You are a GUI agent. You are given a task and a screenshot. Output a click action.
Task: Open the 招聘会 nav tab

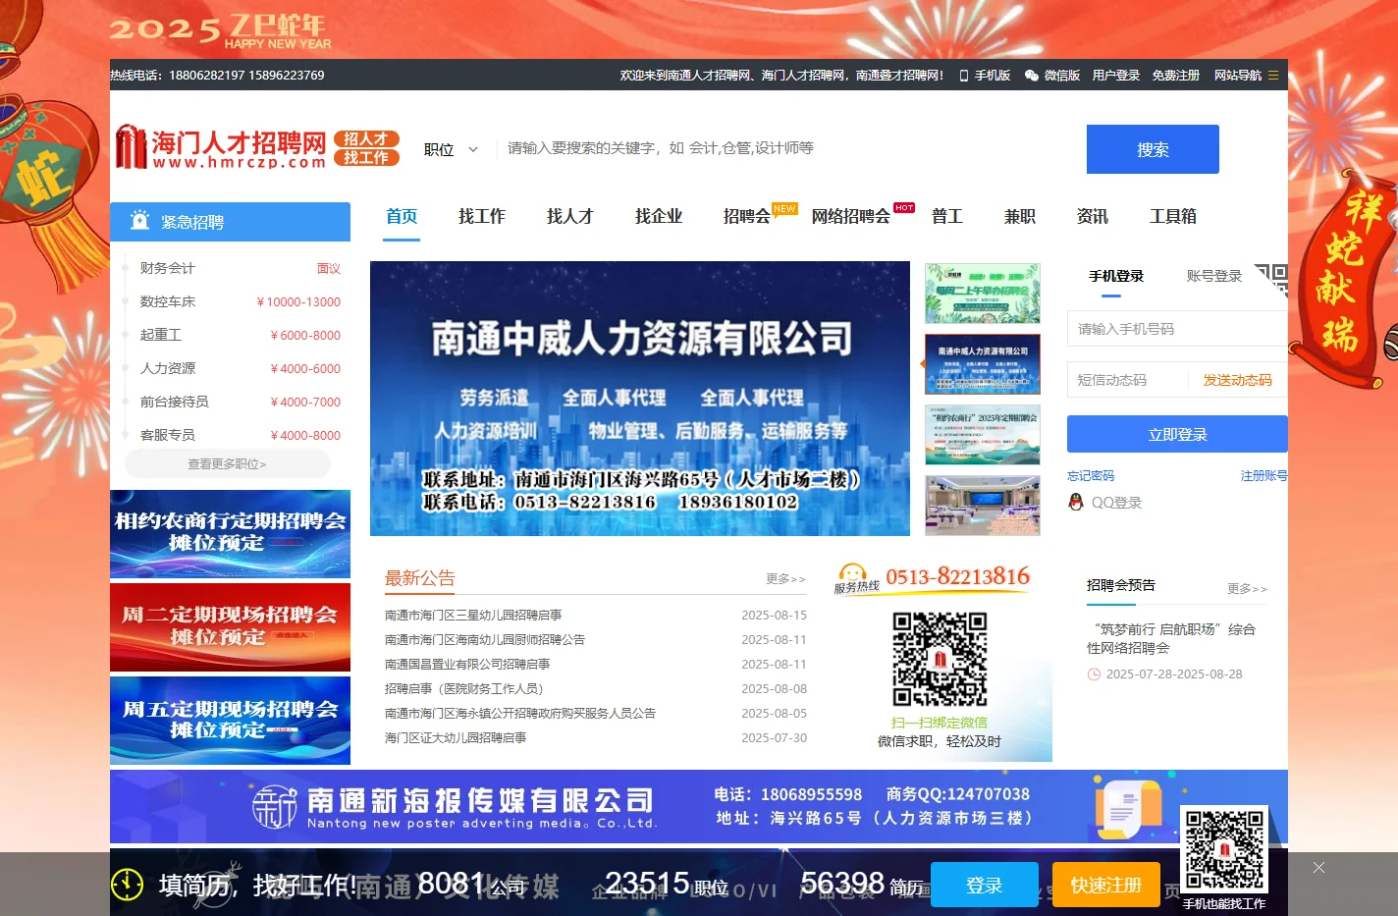point(747,216)
